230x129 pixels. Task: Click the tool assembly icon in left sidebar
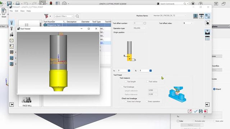[11, 34]
